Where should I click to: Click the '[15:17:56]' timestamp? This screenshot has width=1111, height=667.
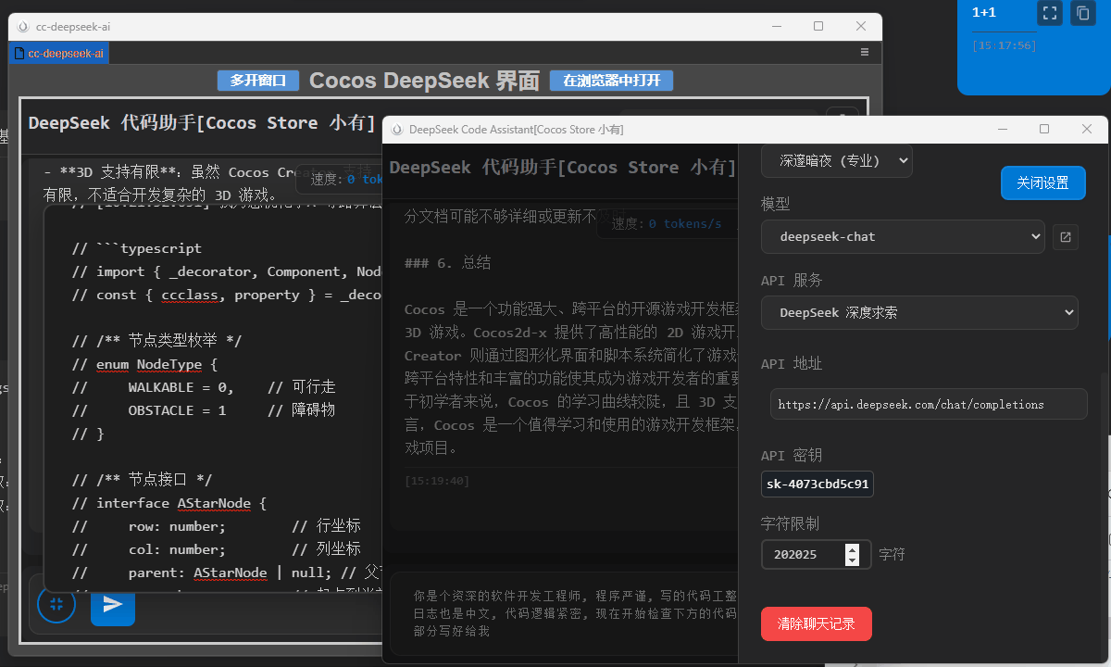point(1005,45)
